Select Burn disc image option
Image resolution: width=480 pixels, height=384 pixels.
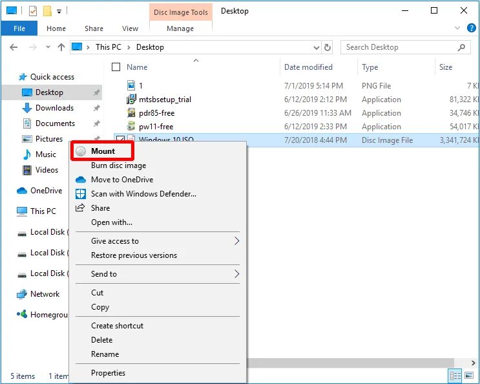tap(118, 165)
